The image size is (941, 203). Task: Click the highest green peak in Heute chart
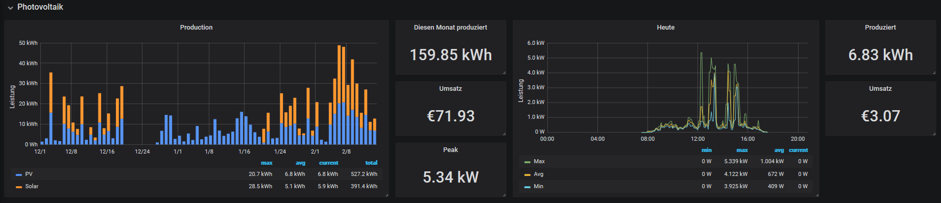pos(701,53)
